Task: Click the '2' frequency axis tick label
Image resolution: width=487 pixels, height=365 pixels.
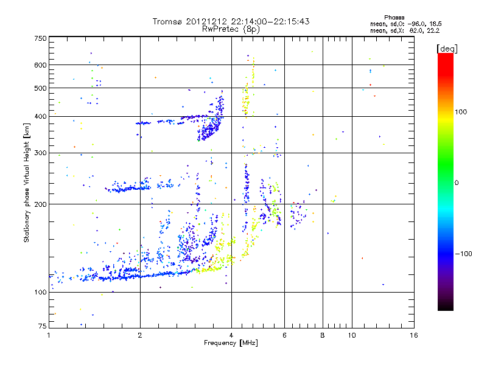Action: [140, 335]
